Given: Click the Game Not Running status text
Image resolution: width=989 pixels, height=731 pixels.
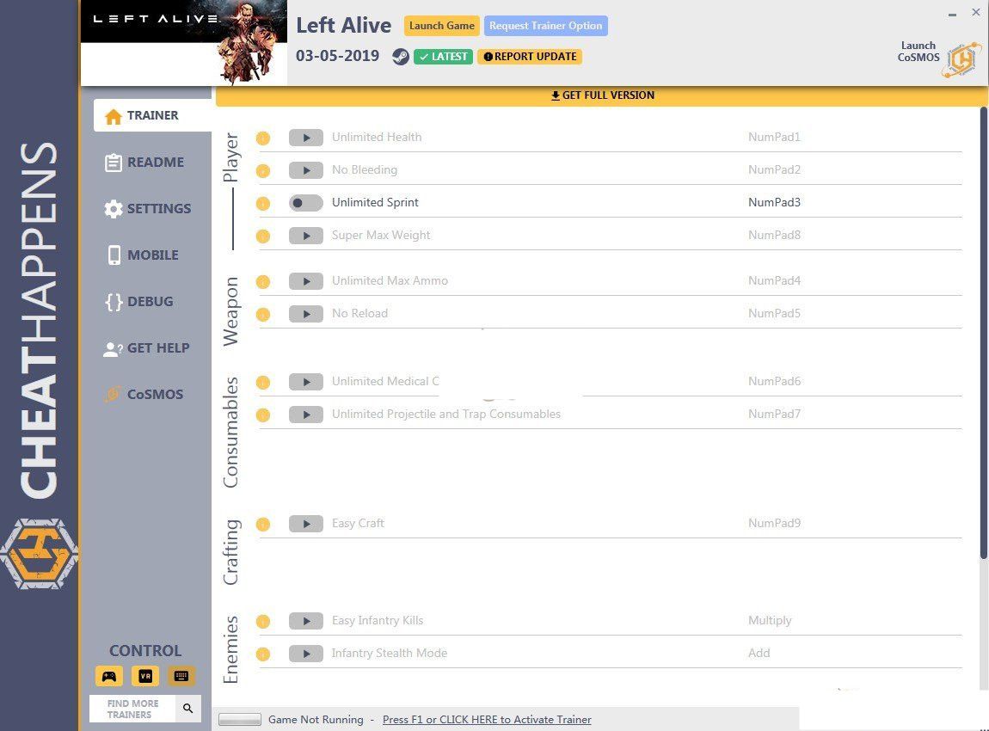Looking at the screenshot, I should click(316, 720).
